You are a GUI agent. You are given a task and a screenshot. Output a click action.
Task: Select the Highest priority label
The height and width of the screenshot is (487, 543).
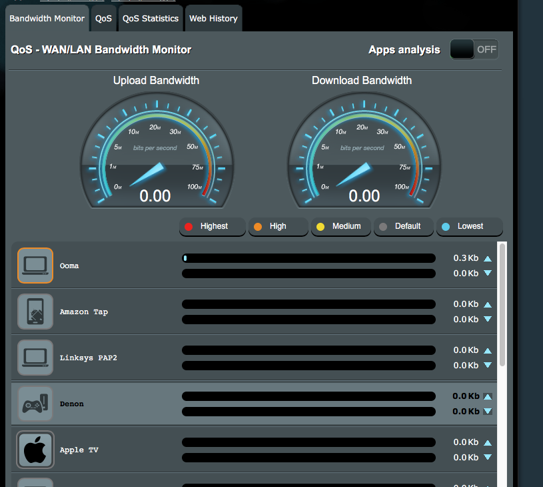click(214, 226)
